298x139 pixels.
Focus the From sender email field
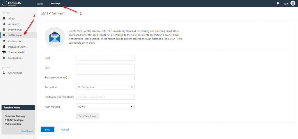(x=105, y=77)
